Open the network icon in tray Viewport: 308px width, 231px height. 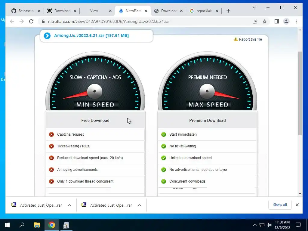pos(262,225)
